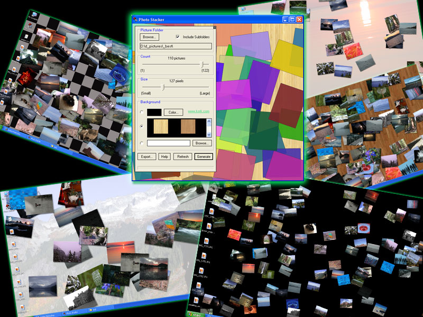Adjust the picture Count slider handle
The image size is (423, 317).
pos(202,64)
